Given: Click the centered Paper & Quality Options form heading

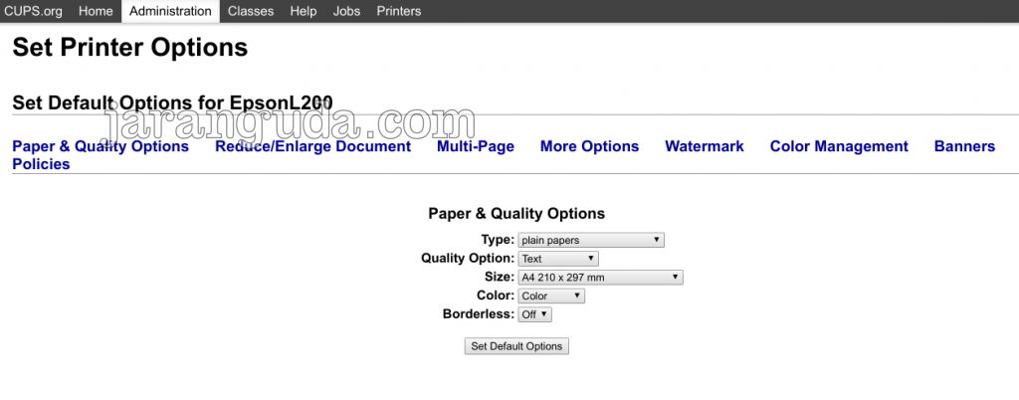Looking at the screenshot, I should tap(516, 213).
